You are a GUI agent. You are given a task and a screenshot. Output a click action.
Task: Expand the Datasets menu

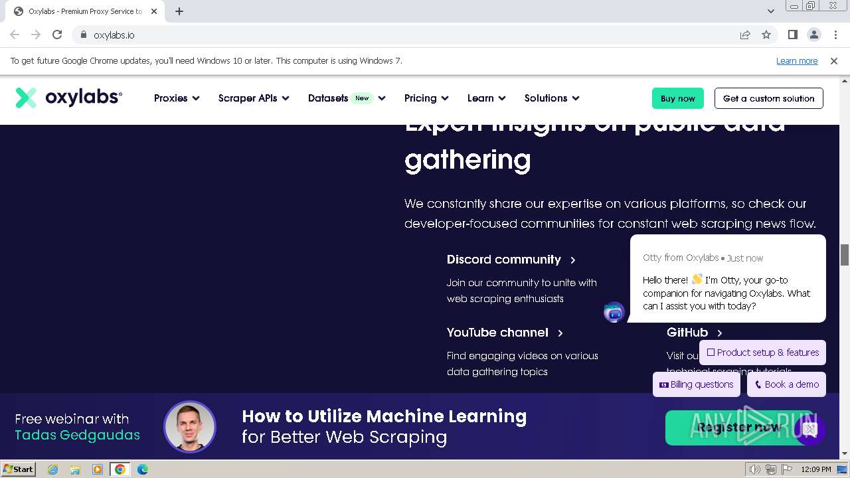(347, 98)
